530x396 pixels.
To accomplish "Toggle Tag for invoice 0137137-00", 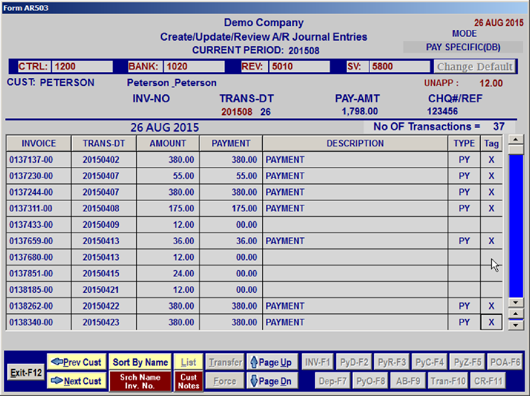I will (491, 160).
